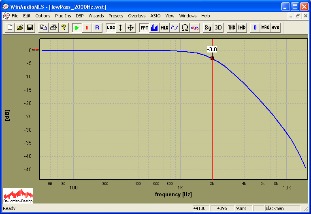Click the Sg signal generator button
311x214 pixels.
[208, 27]
